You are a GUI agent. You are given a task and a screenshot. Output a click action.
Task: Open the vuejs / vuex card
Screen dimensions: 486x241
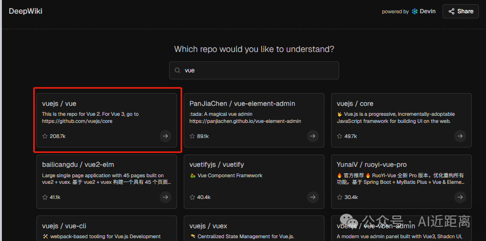254,228
